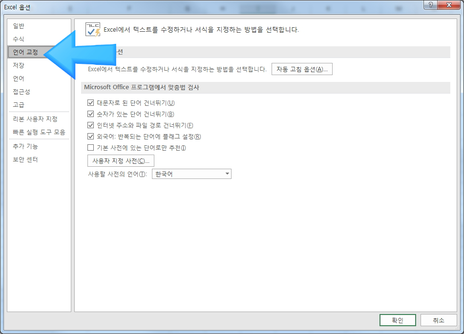
Task: Close the Excel 옵션 dialog
Action: (449, 5)
